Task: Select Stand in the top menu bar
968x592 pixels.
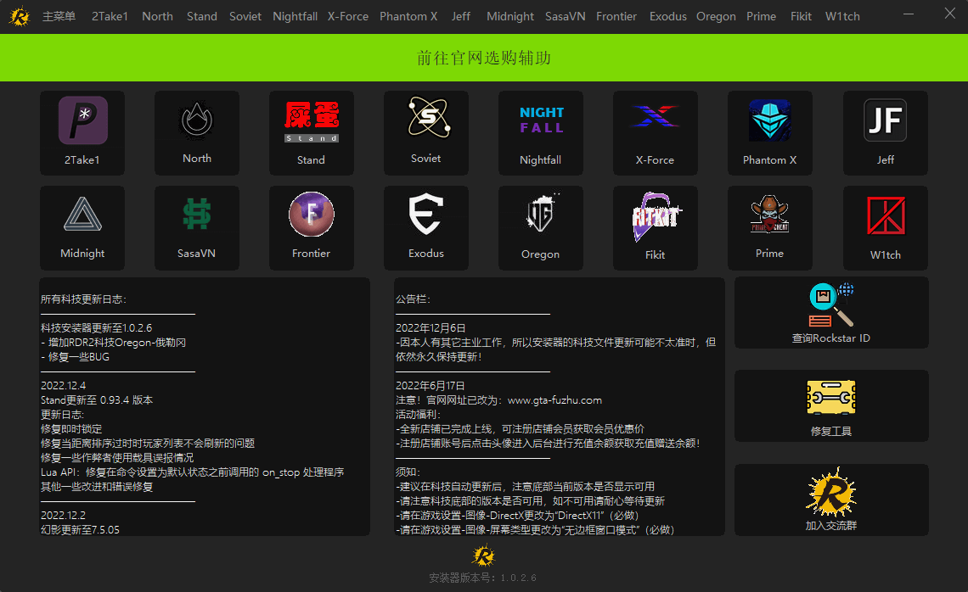Action: pyautogui.click(x=202, y=17)
